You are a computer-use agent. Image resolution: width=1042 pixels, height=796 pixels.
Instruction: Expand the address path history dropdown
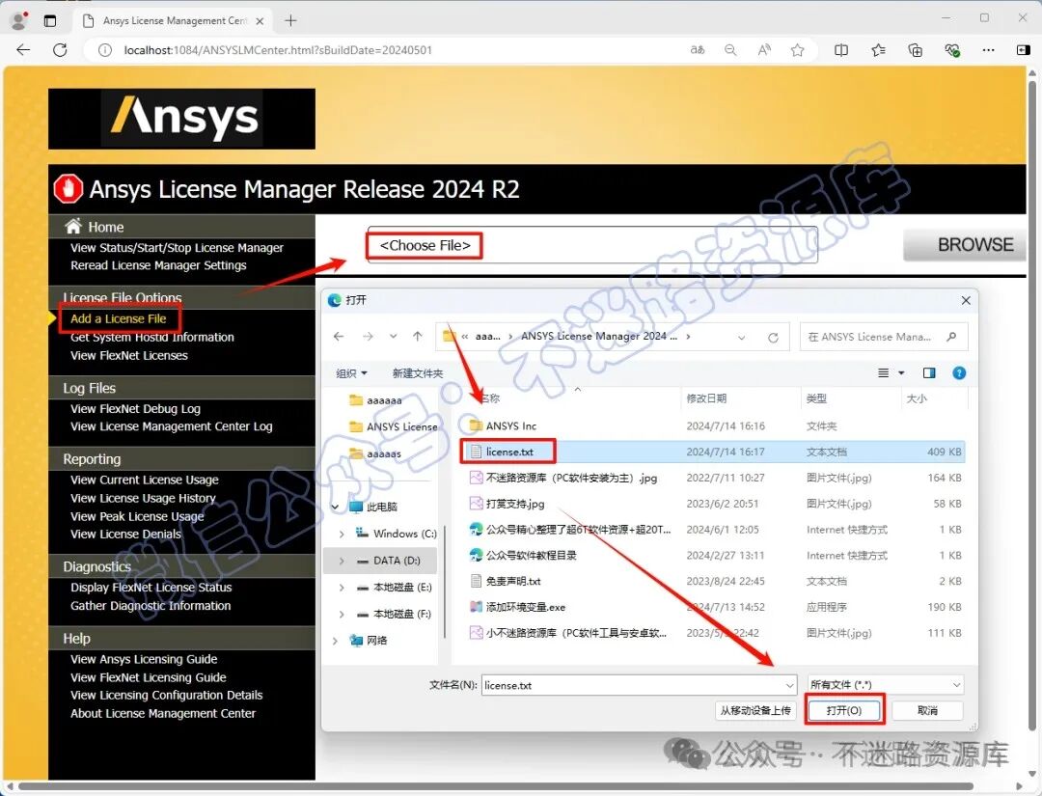click(742, 338)
